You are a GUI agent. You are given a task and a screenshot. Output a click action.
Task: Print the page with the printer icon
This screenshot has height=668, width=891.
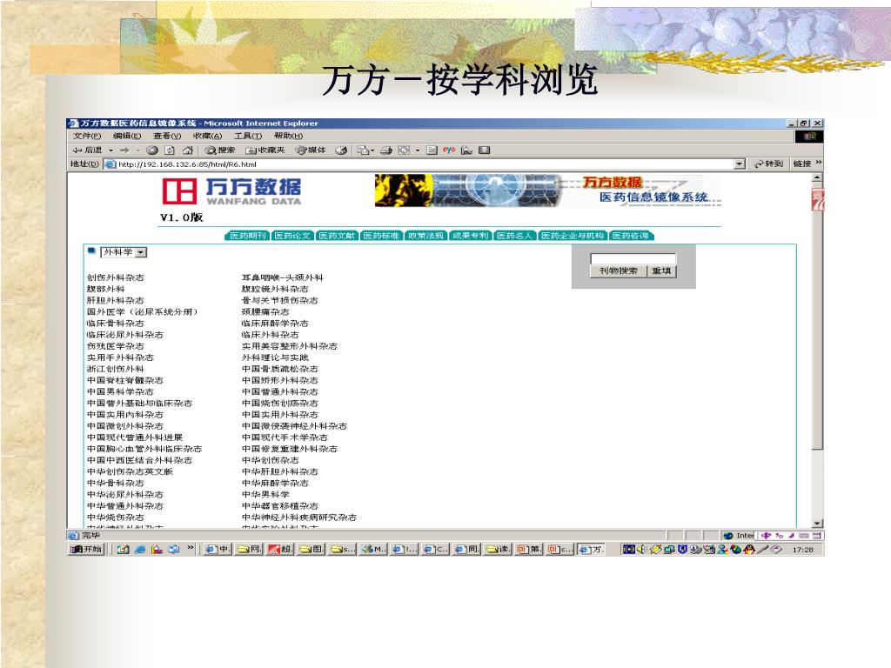pyautogui.click(x=386, y=150)
